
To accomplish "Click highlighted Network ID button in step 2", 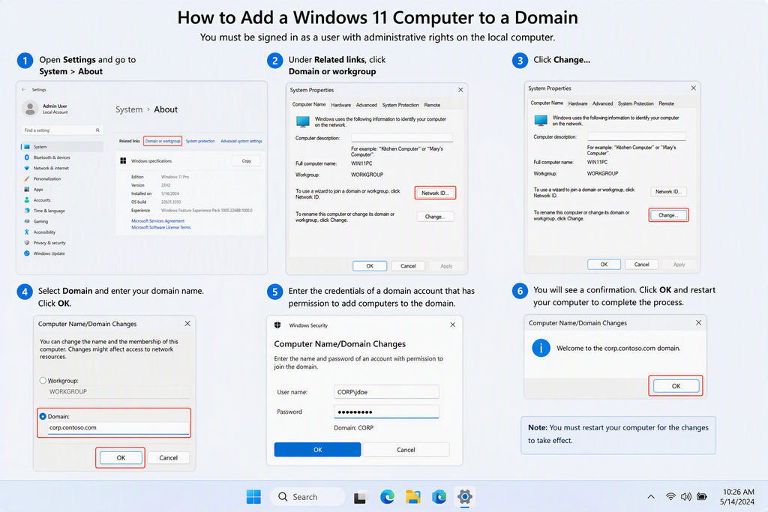I will 435,193.
